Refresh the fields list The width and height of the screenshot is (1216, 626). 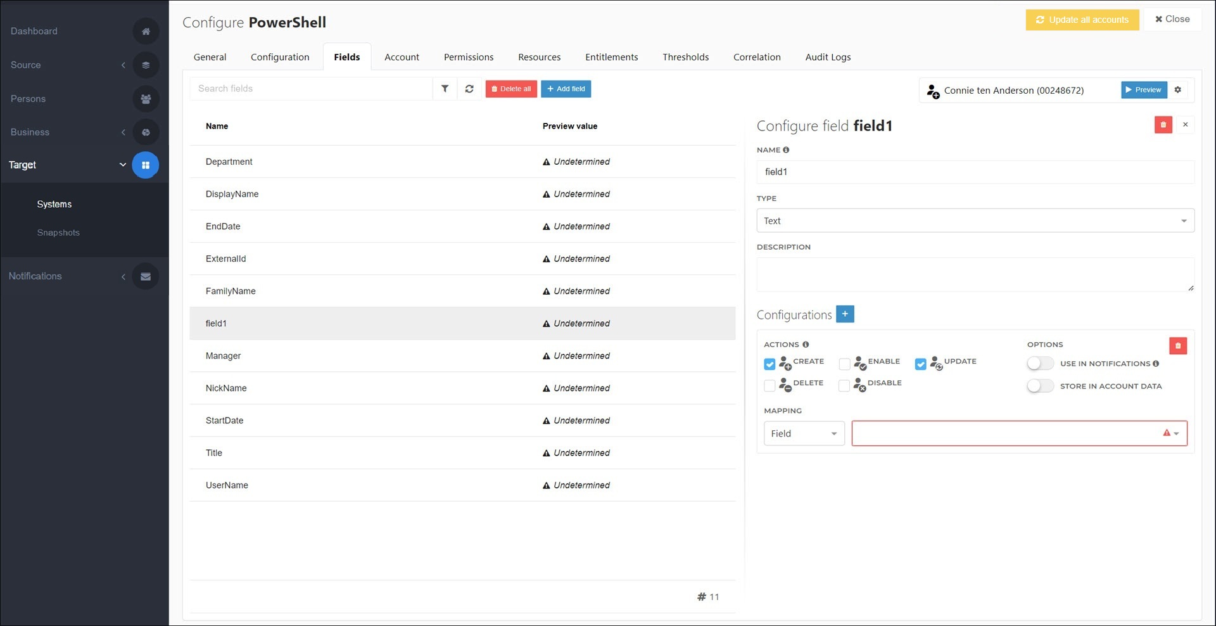pyautogui.click(x=469, y=89)
